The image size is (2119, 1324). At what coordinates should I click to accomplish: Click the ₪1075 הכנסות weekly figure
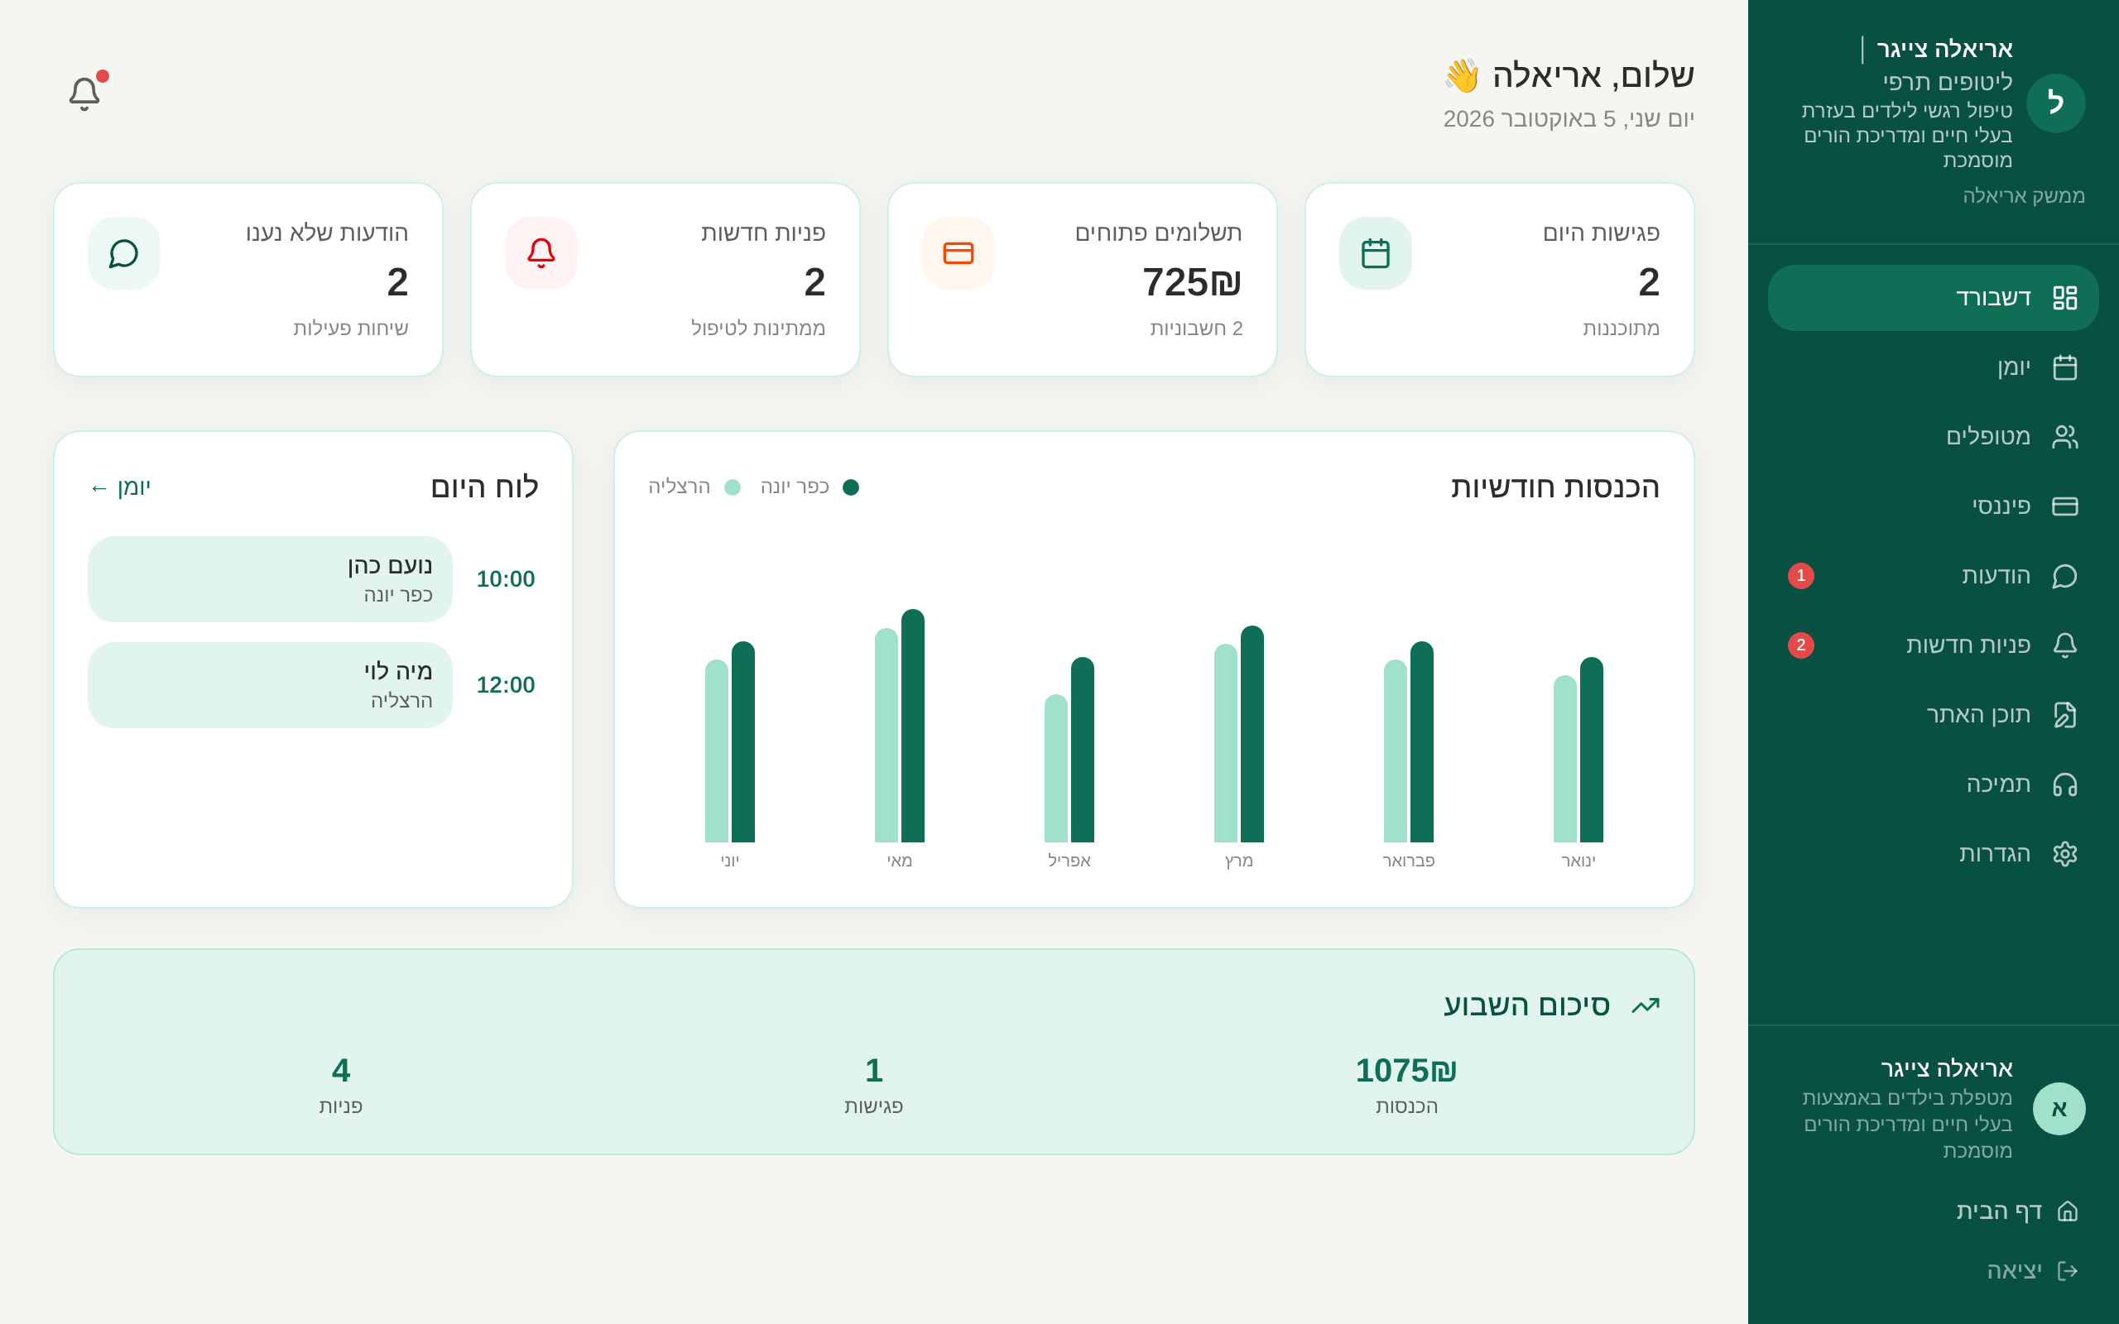pyautogui.click(x=1406, y=1070)
